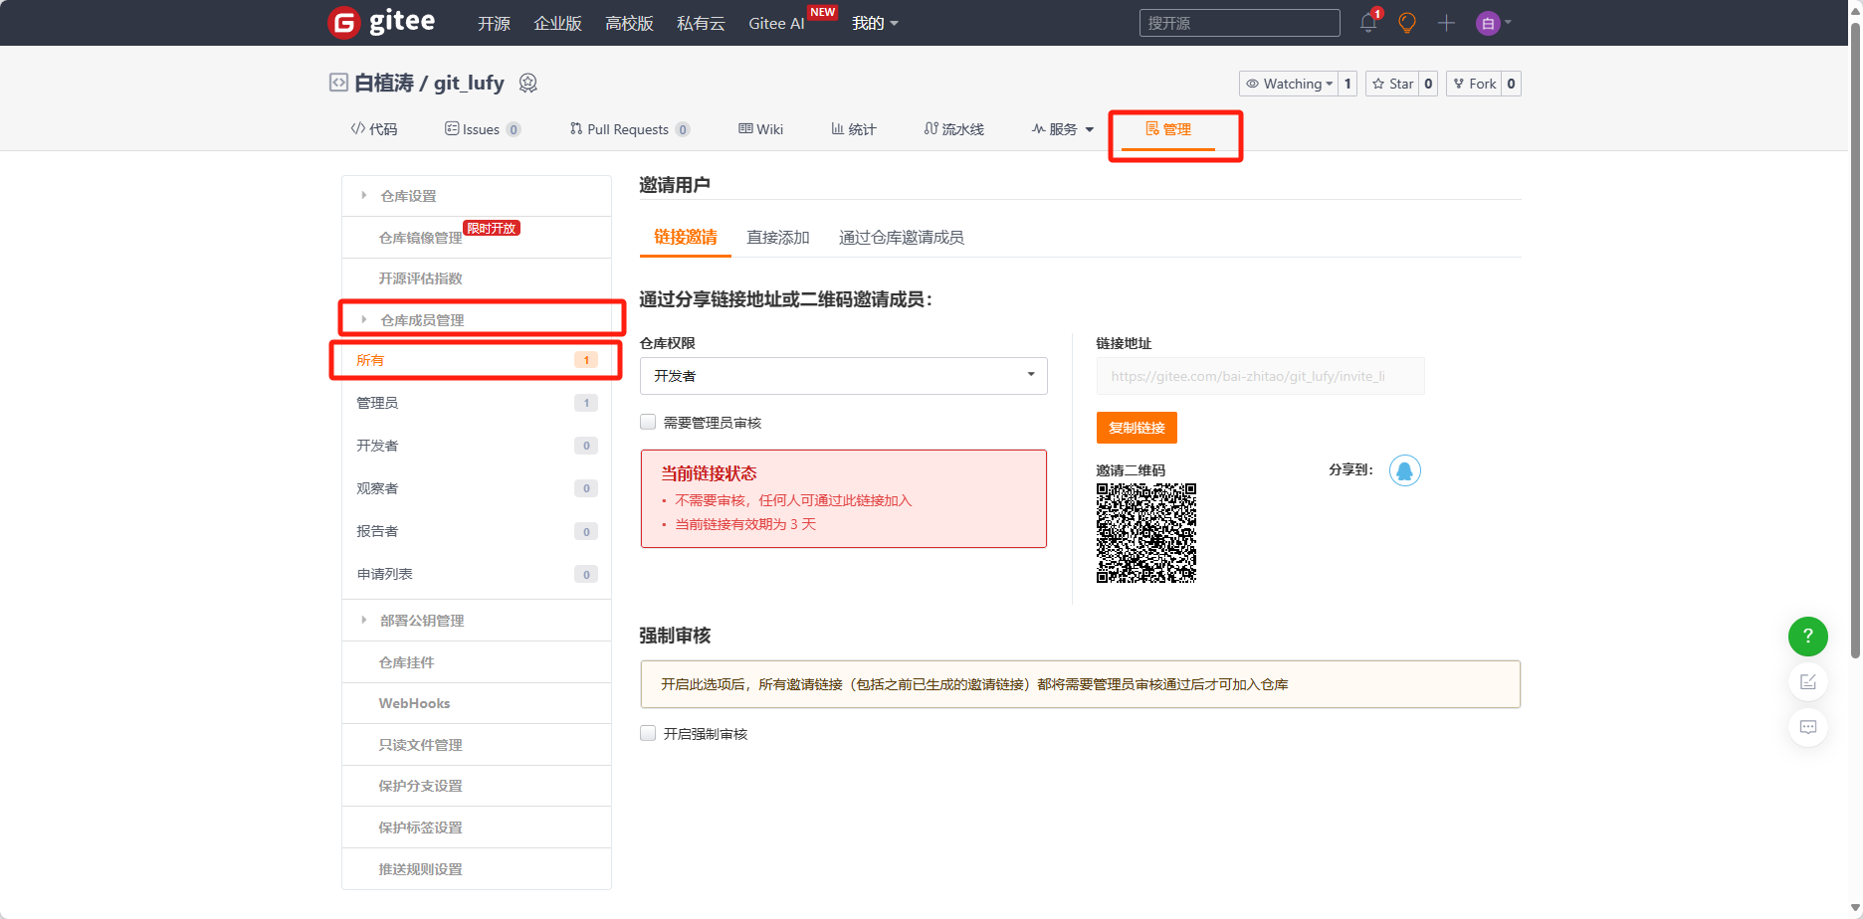This screenshot has height=919, width=1863.
Task: Click the 复制链接 button
Action: [1137, 428]
